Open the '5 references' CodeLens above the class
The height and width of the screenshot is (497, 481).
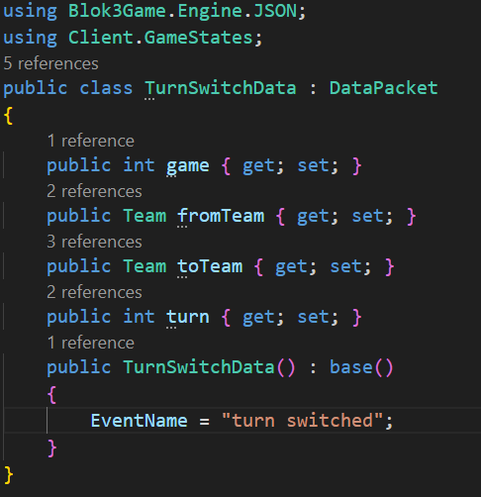tap(50, 63)
